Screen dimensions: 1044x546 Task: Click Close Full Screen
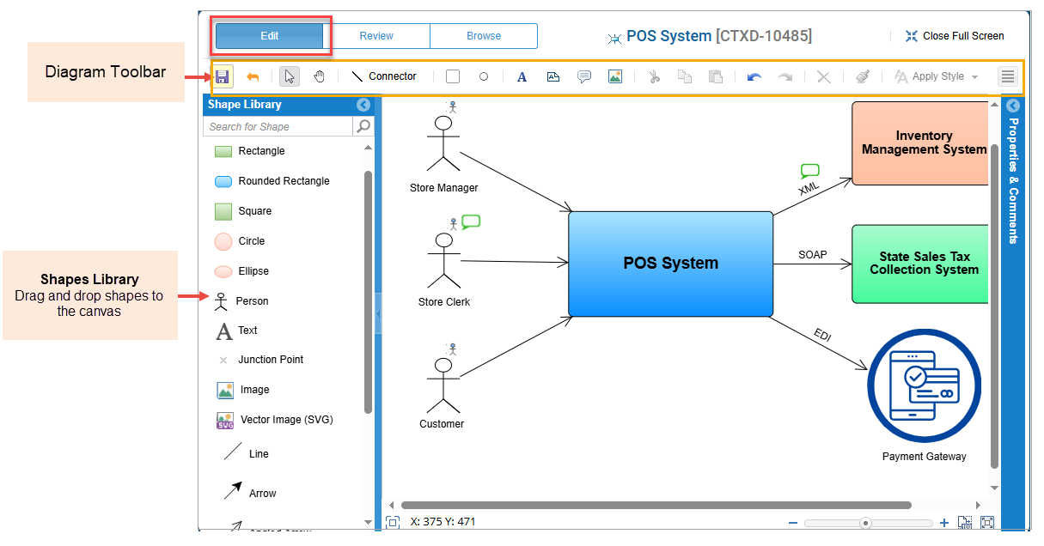tap(955, 36)
